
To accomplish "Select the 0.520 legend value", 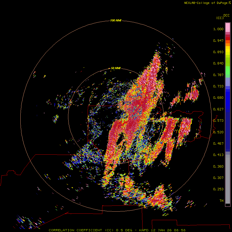I will pyautogui.click(x=218, y=132).
